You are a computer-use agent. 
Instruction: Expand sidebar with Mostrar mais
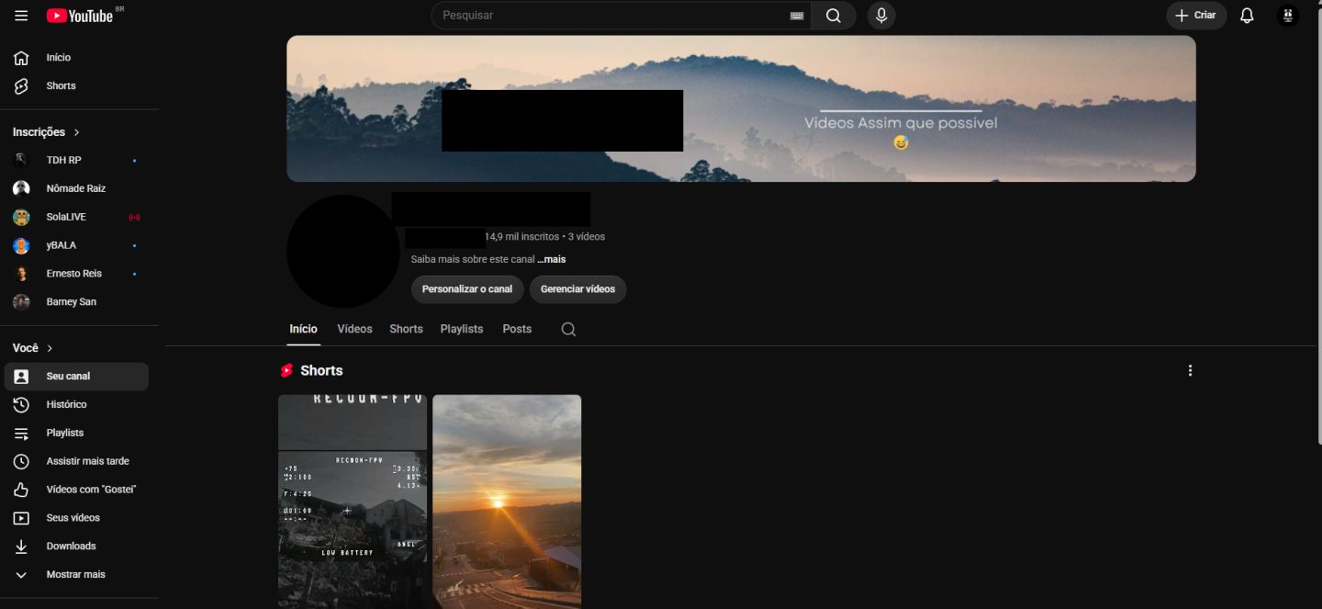[x=76, y=575]
